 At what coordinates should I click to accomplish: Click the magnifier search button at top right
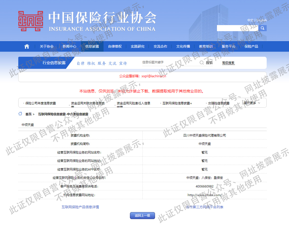click(x=263, y=28)
